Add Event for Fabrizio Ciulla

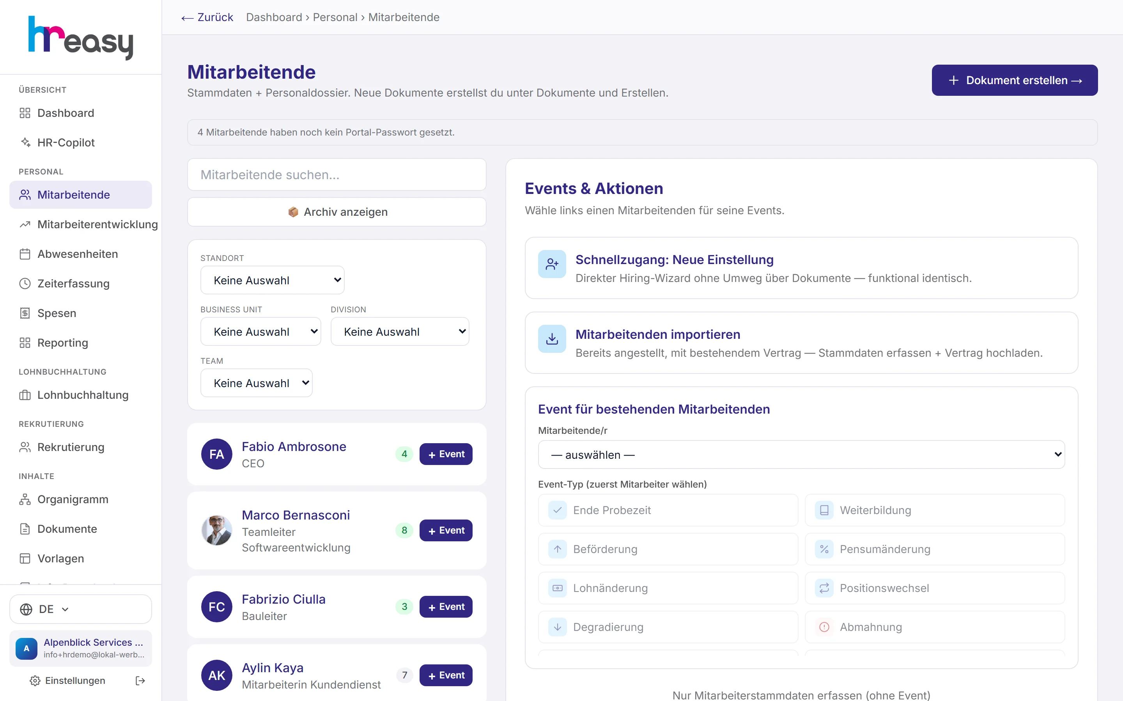446,606
